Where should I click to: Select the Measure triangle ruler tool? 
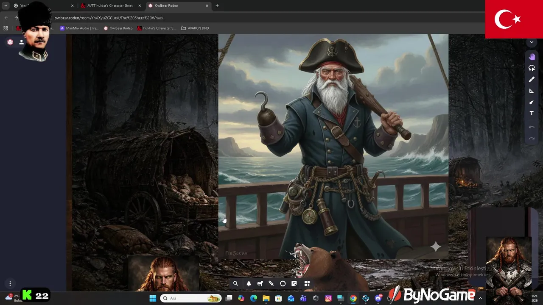[x=532, y=91]
